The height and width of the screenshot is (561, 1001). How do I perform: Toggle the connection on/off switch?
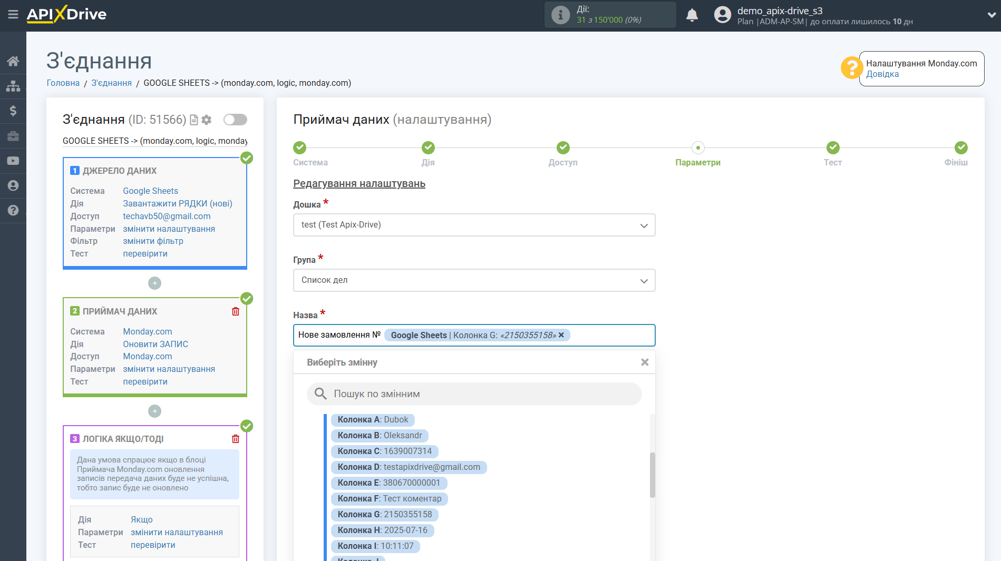[235, 120]
